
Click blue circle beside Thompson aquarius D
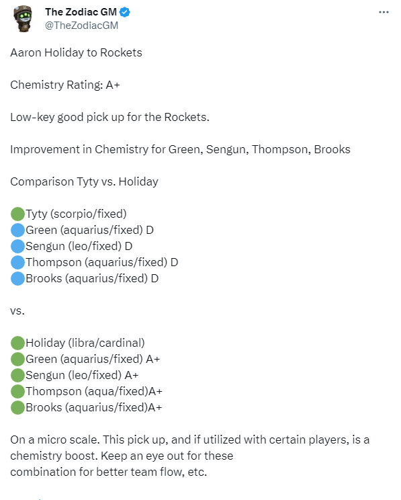coord(17,263)
